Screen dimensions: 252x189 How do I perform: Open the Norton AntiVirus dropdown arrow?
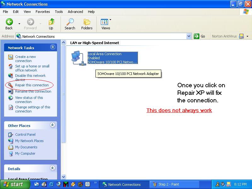tap(248, 36)
